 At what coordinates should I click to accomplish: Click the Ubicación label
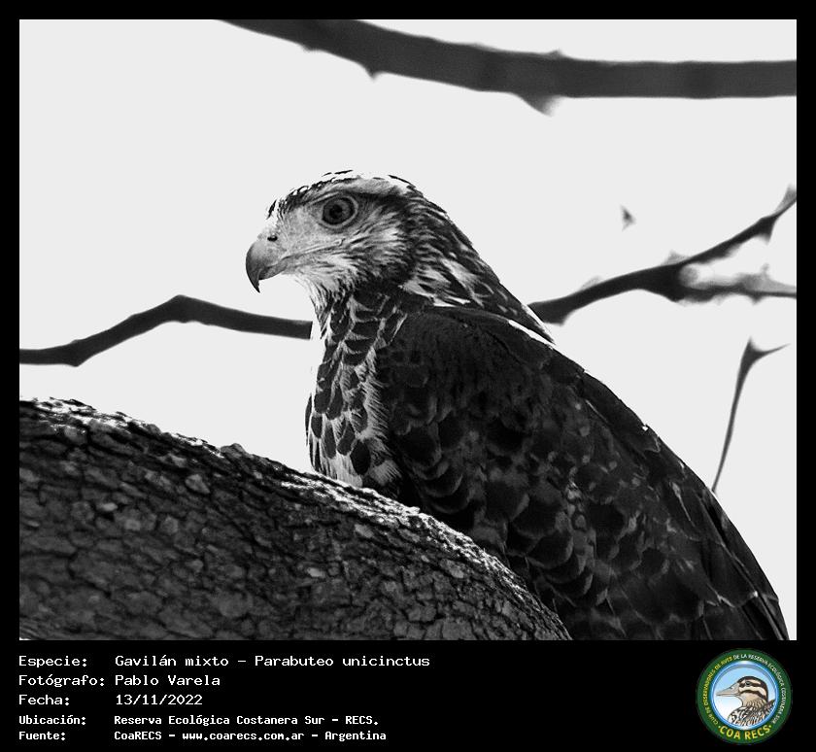point(52,720)
